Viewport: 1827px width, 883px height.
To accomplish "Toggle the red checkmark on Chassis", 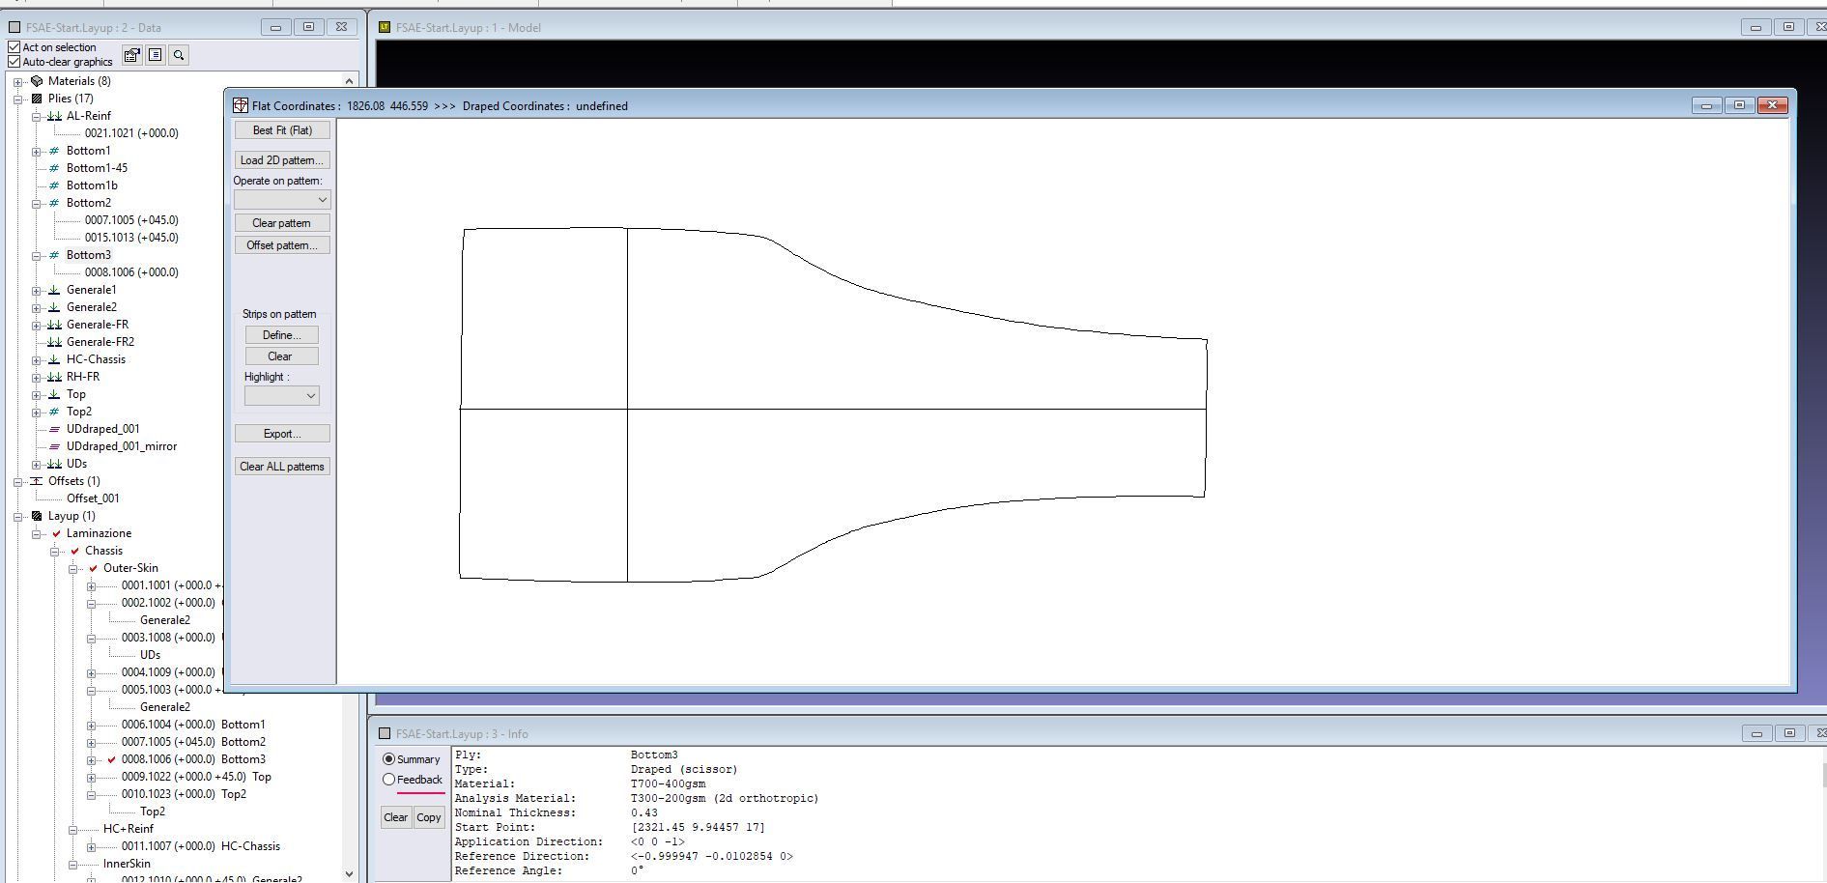I will pos(74,551).
